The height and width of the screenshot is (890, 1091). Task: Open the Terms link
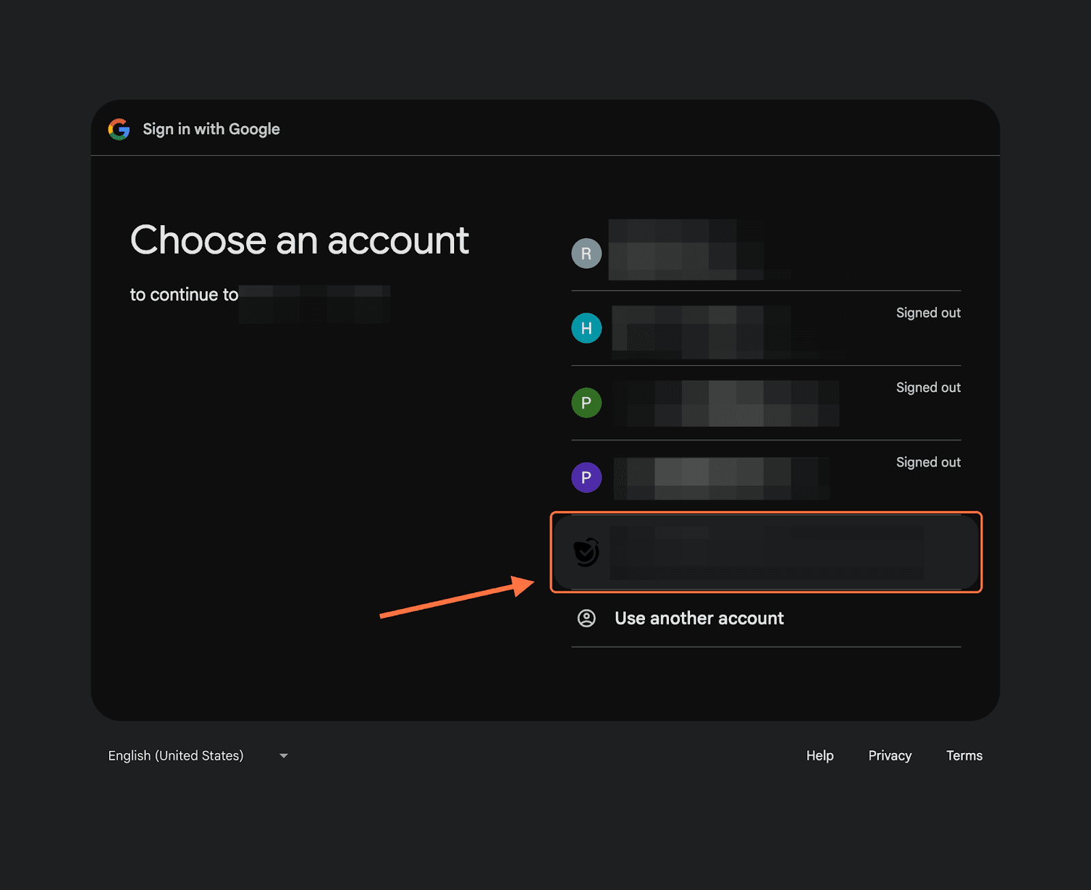963,756
